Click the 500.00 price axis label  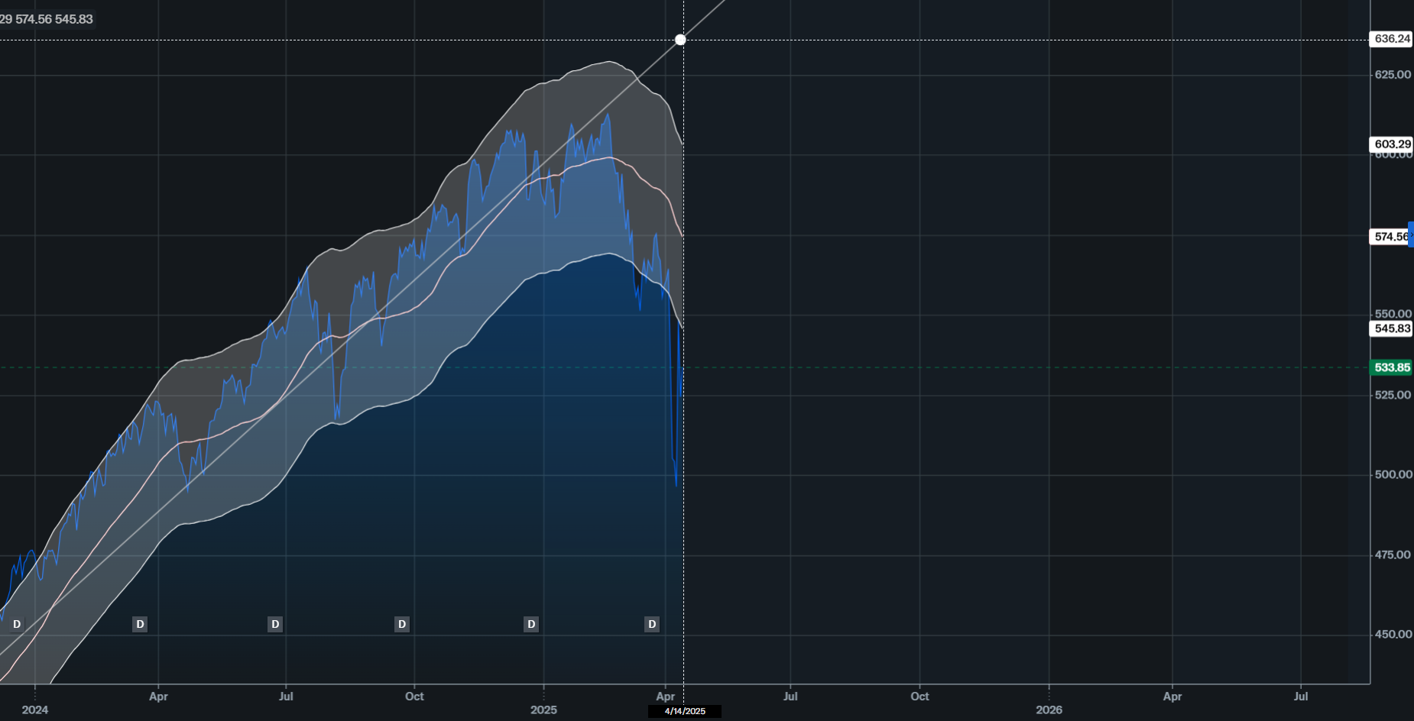click(x=1393, y=474)
